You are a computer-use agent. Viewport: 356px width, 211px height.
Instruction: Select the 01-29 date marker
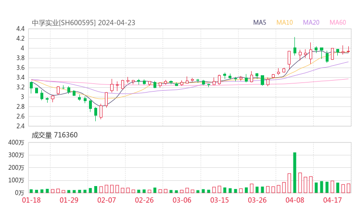[69, 200]
